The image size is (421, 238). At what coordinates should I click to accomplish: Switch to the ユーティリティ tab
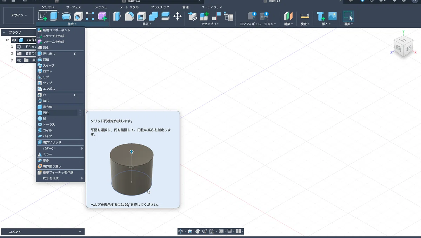pyautogui.click(x=212, y=7)
